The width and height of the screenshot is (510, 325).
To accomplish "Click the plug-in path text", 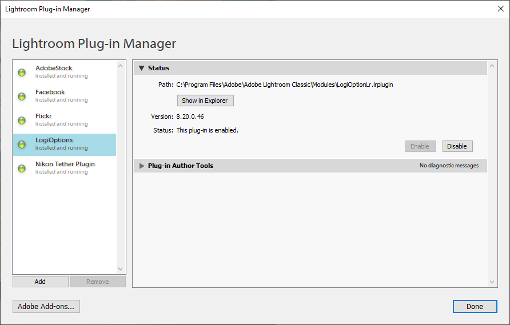I will coord(285,85).
